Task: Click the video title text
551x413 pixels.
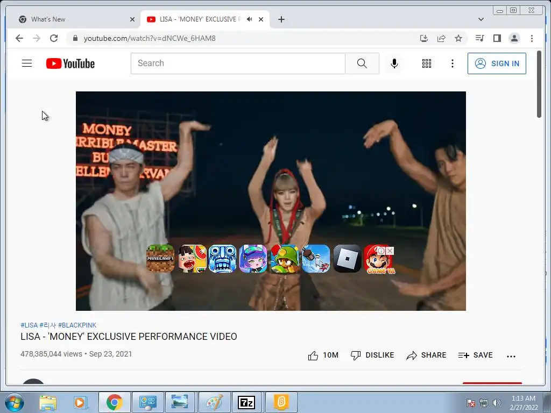Action: (129, 337)
